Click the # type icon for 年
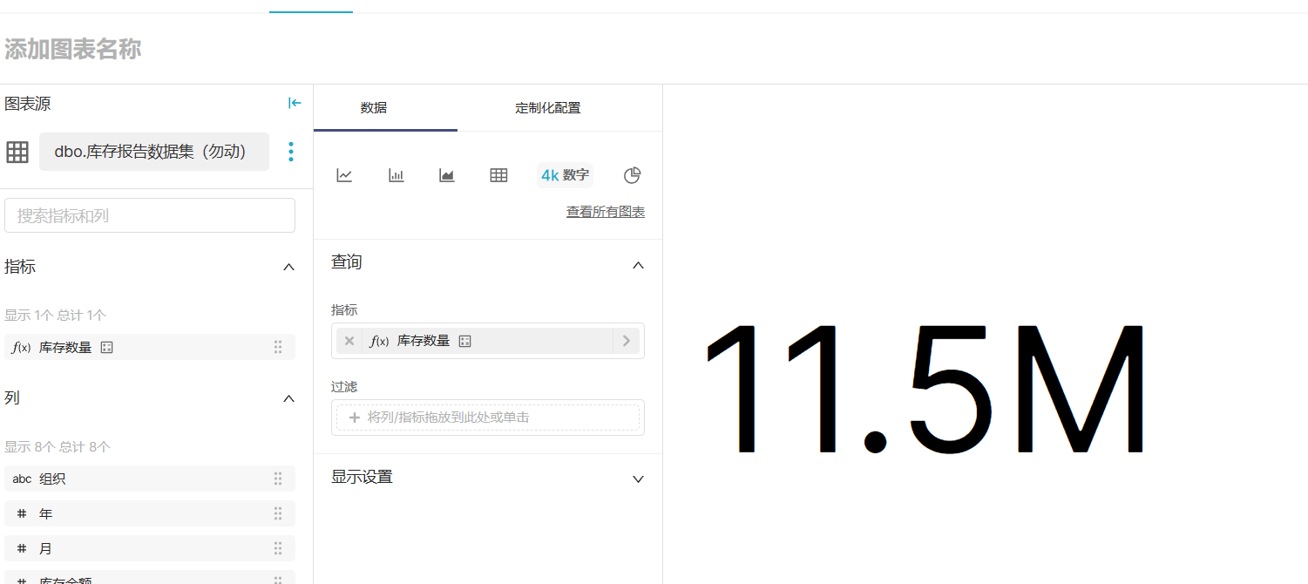The width and height of the screenshot is (1308, 584). [x=22, y=513]
